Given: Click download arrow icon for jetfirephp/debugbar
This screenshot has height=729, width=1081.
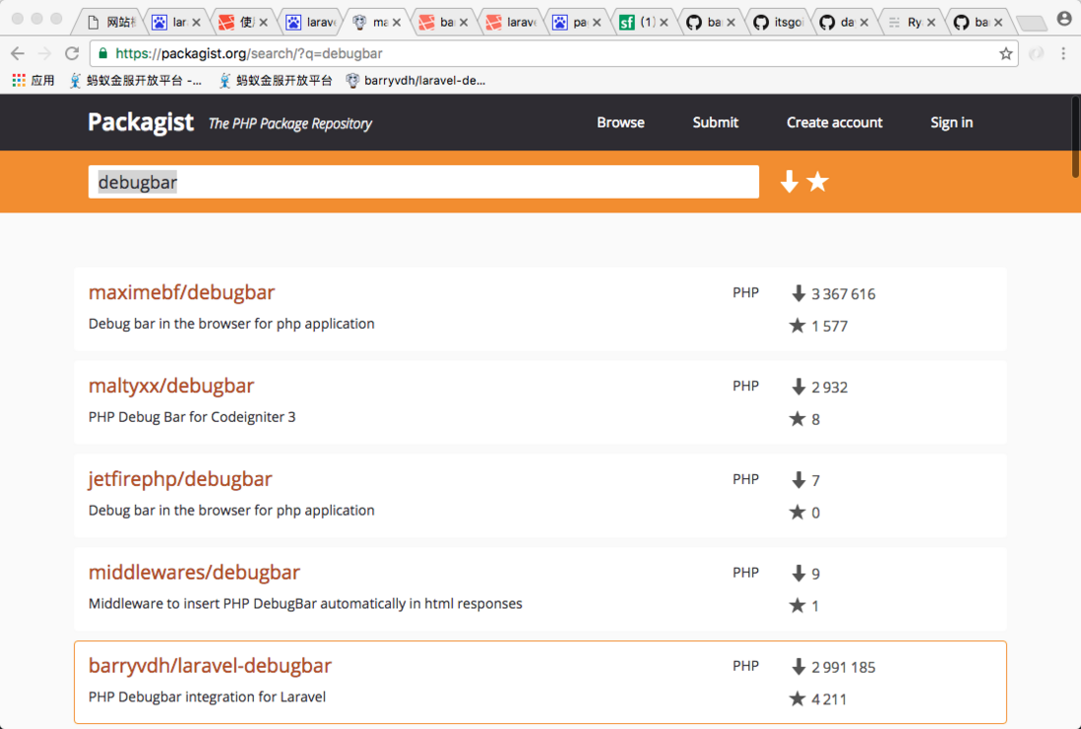Looking at the screenshot, I should point(798,480).
